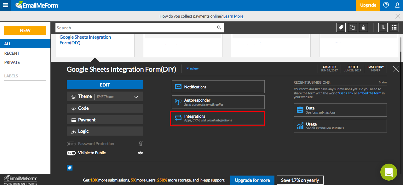
Task: Create a form with the NEW button
Action: tap(25, 31)
